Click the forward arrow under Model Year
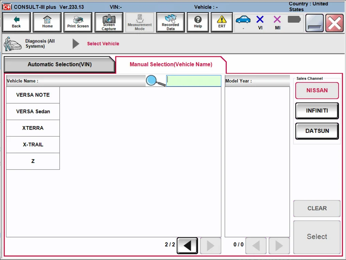Screen dimensions: 346x260 279,245
